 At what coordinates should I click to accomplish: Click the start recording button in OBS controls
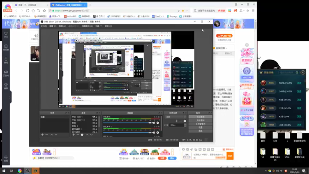[200, 120]
